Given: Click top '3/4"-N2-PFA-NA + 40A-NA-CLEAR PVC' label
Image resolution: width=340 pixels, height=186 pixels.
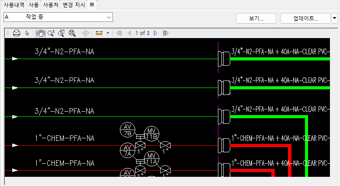Looking at the screenshot, I should 280,52.
